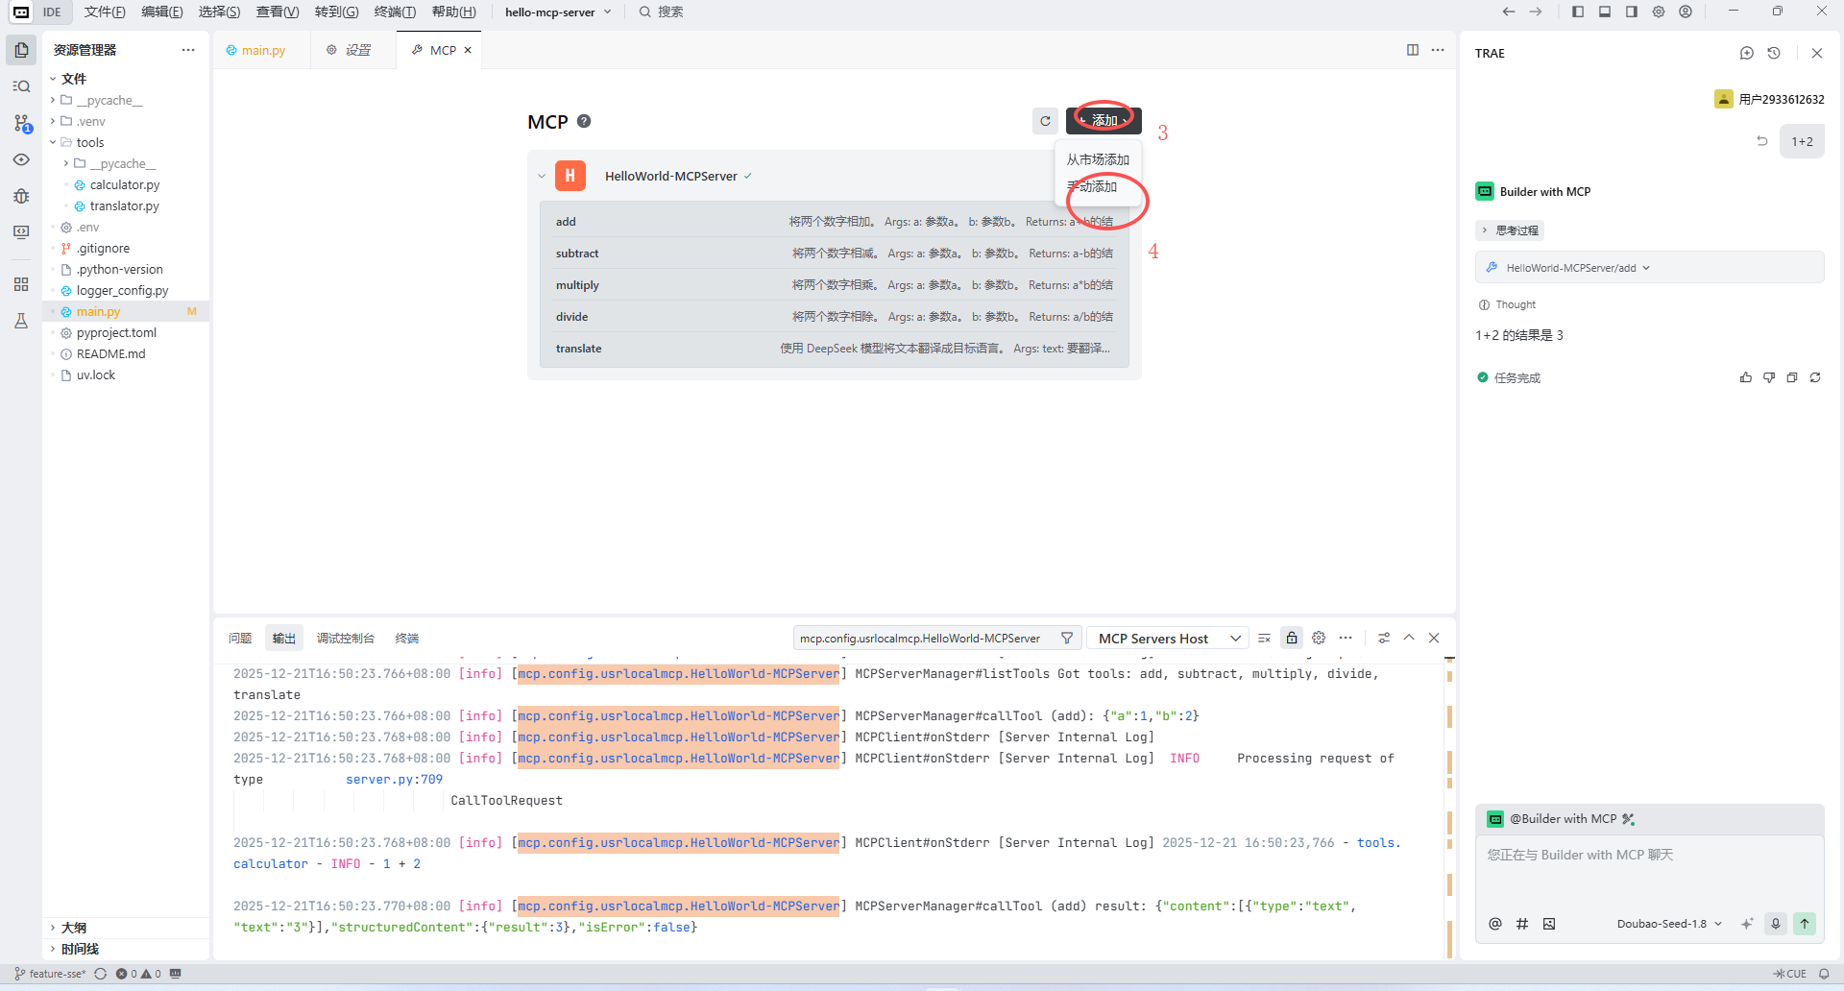Open the account profile icon in title bar
Image resolution: width=1844 pixels, height=991 pixels.
click(1686, 12)
